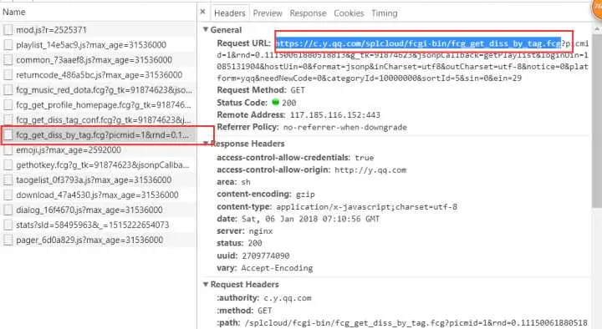Viewport: 602px width, 329px height.
Task: Select gethotkey.fcg request
Action: tap(99, 164)
